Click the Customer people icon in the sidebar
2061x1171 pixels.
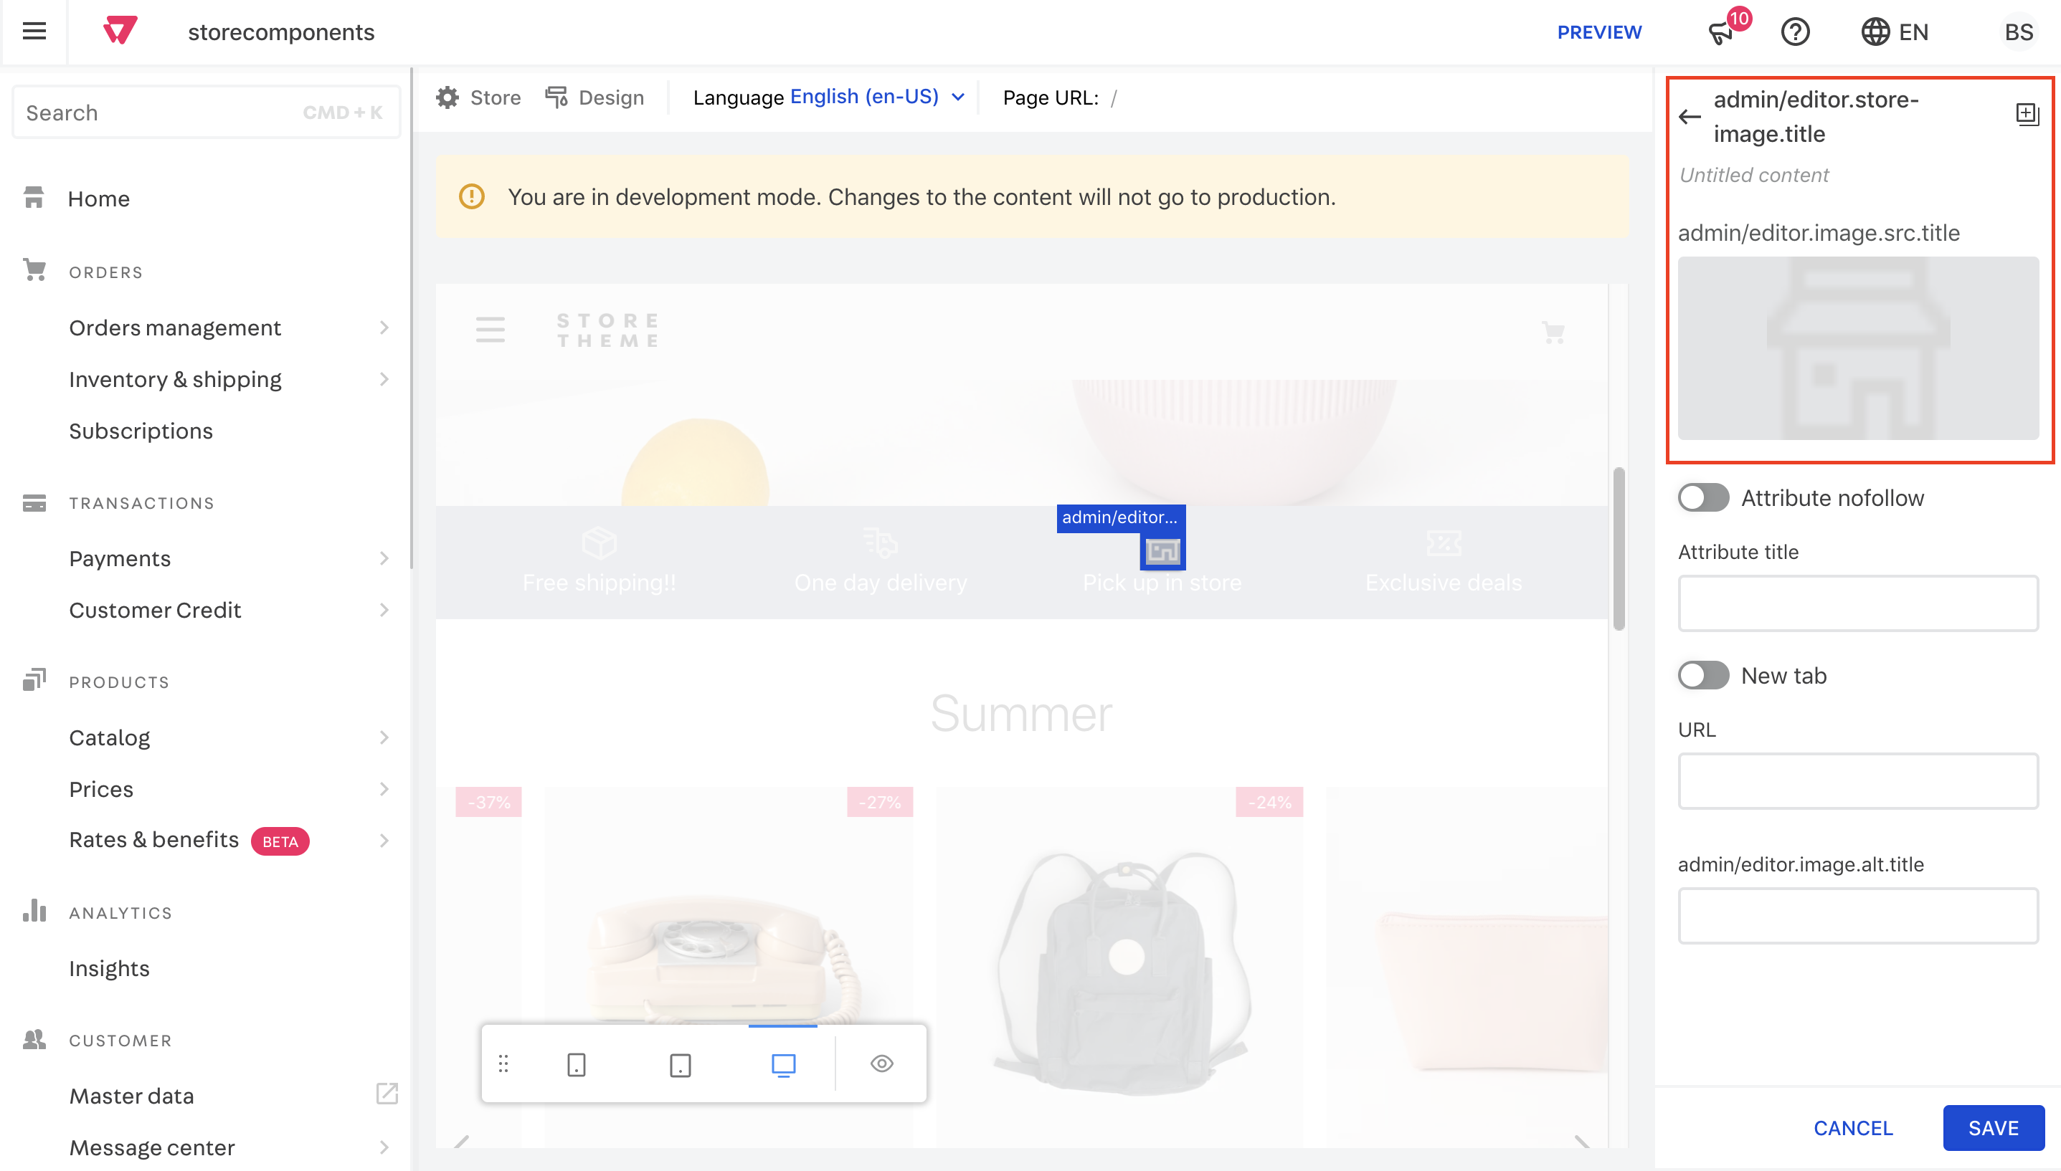34,1039
